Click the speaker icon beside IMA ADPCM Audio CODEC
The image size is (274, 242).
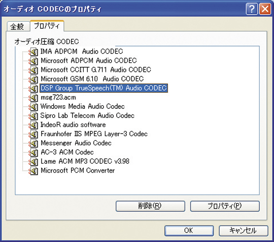coord(33,52)
